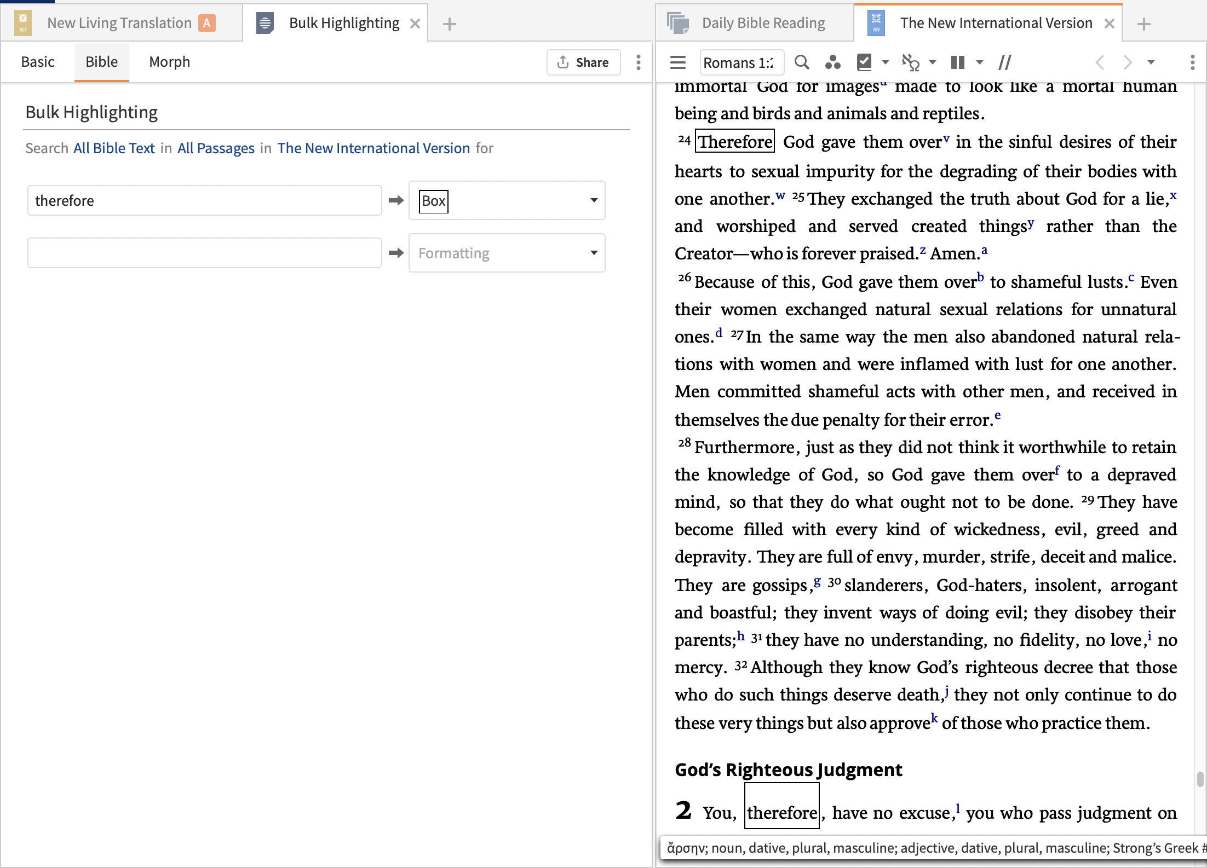Click the Share button
Screen dimensions: 1207x868
tap(583, 62)
